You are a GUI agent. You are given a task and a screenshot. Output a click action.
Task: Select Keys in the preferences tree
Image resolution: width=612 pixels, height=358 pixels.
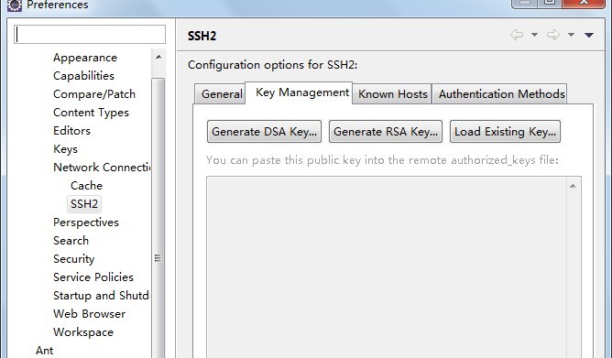click(x=65, y=149)
